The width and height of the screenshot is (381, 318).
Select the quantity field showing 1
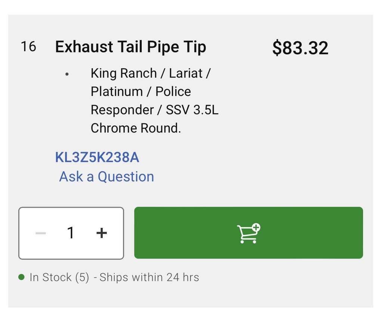pyautogui.click(x=71, y=233)
